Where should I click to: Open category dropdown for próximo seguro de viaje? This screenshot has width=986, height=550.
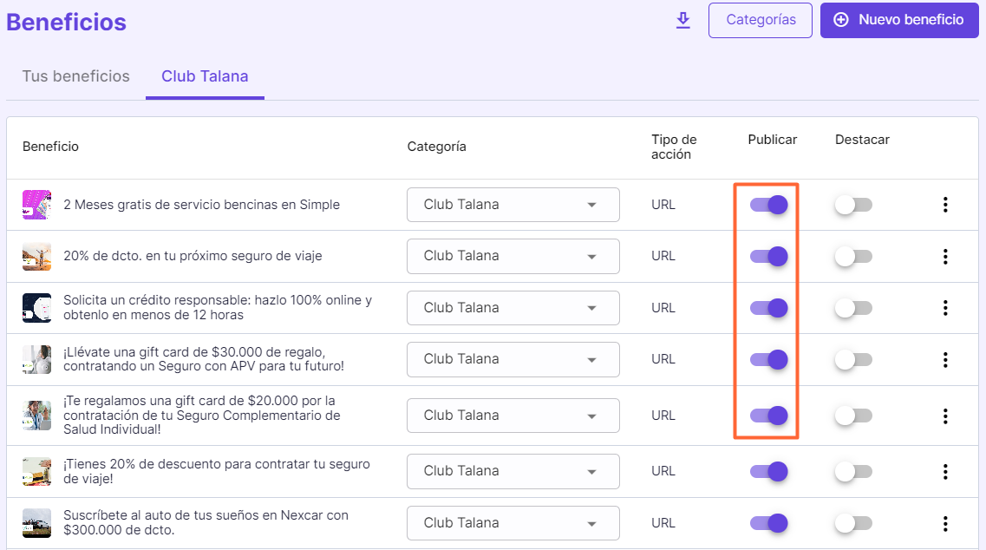point(513,256)
